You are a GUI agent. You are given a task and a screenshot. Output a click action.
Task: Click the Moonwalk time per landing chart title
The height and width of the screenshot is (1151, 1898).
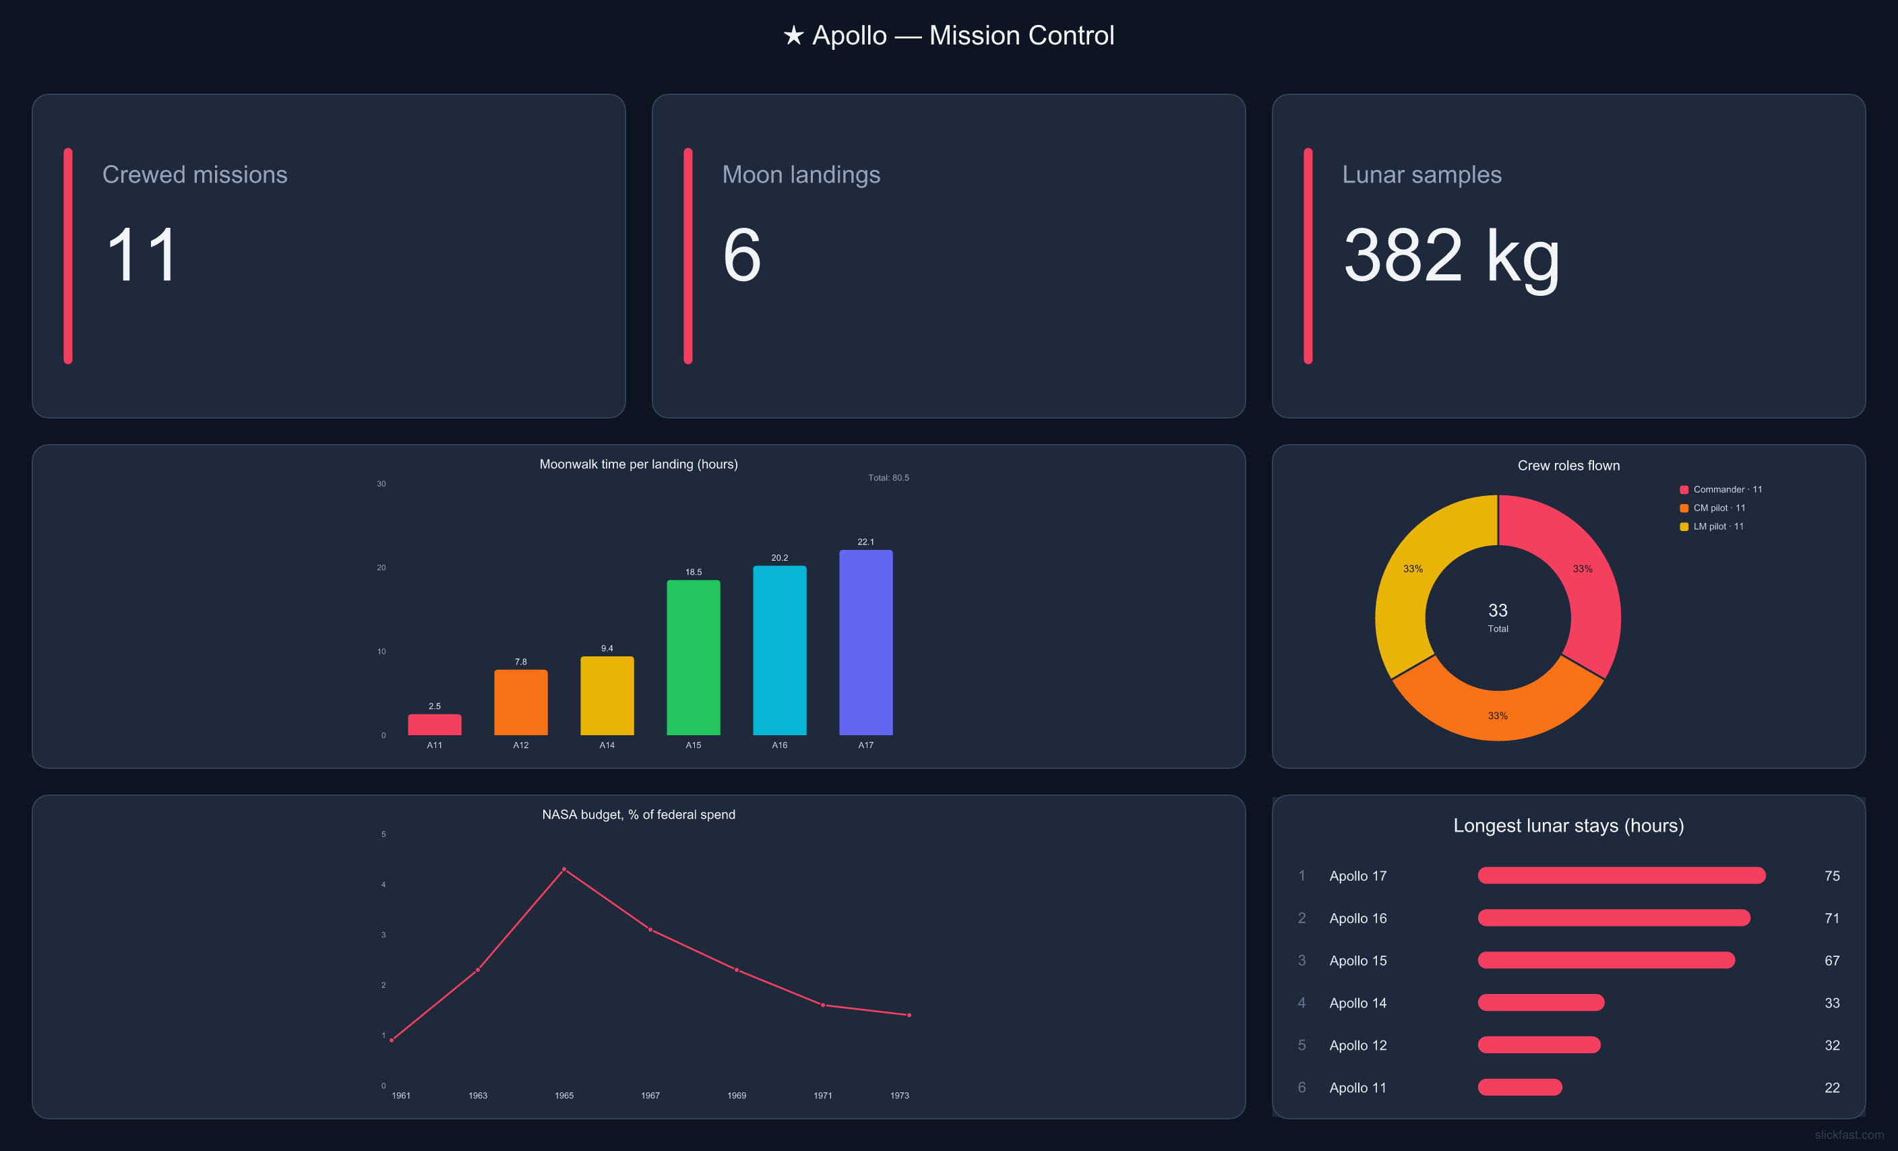tap(638, 464)
